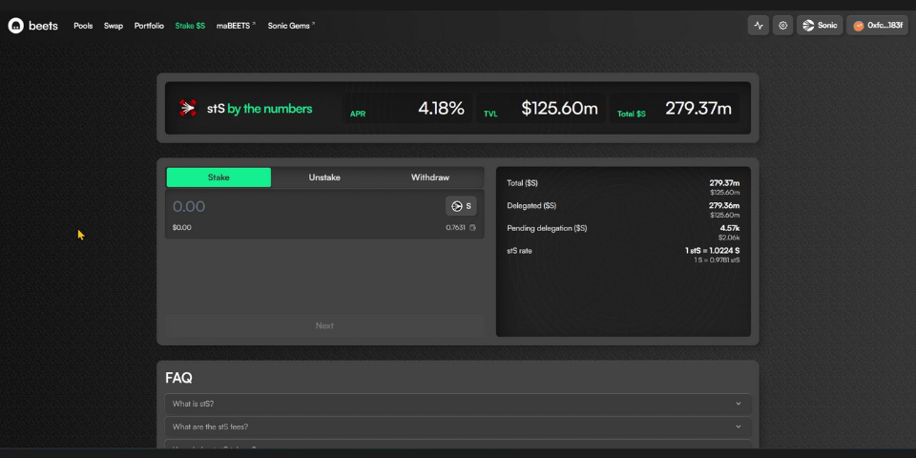Open the Portfolio page
This screenshot has width=916, height=458.
149,26
